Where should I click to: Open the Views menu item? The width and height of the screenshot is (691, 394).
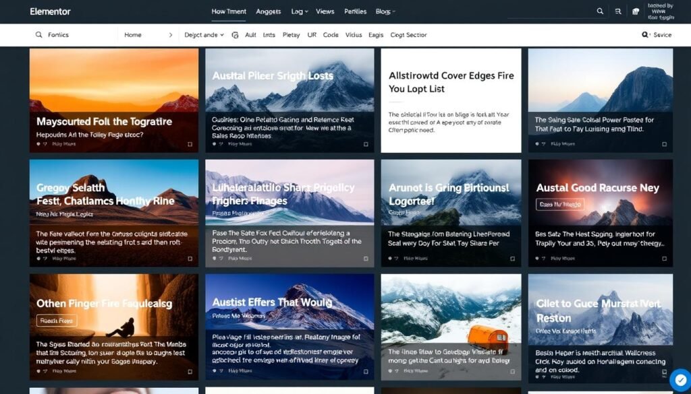(325, 11)
